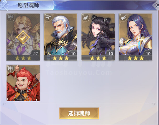
Task: Click level 10 badge on bearded elder card
Action: (73, 54)
